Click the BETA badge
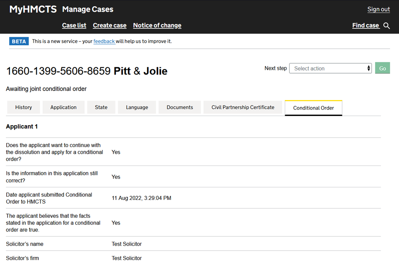 (19, 41)
